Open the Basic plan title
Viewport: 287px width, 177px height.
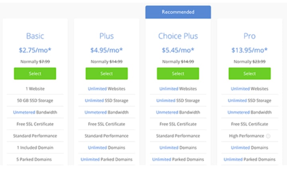(x=35, y=36)
